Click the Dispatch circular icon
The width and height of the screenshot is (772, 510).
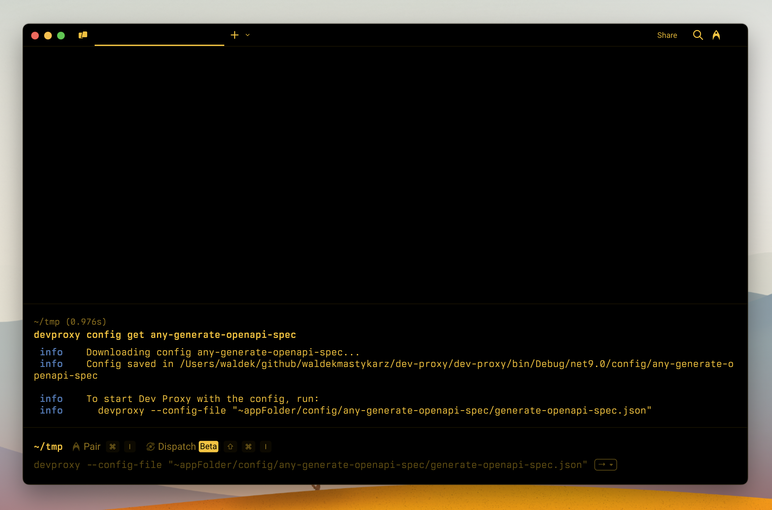click(x=151, y=447)
